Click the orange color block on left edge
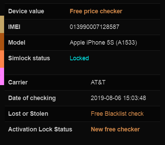 pyautogui.click(x=2, y=59)
